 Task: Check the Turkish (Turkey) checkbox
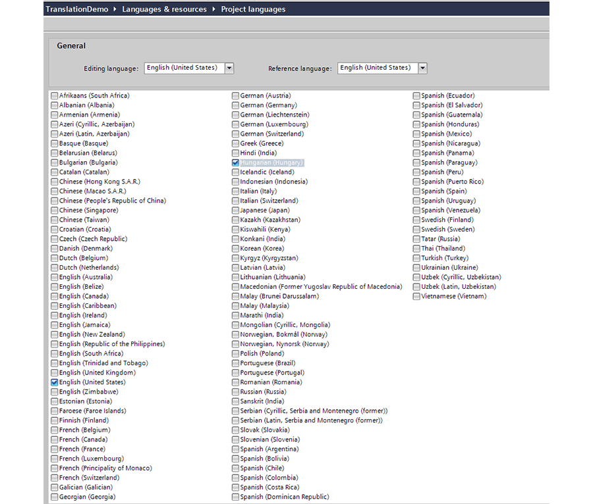(x=417, y=258)
